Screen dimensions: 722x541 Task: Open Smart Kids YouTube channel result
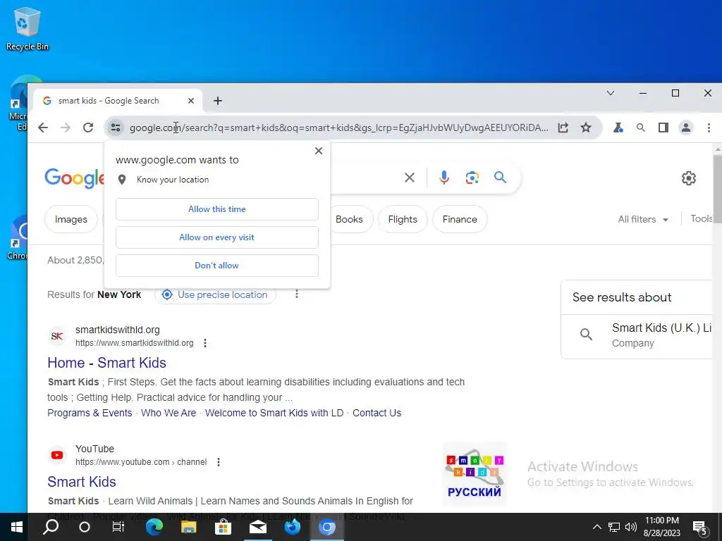[x=82, y=482]
